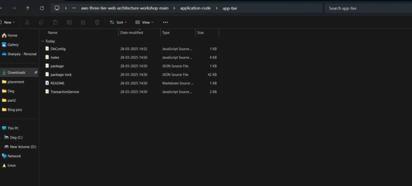412x186 pixels.
Task: Navigate to application-code breadcrumb
Action: coord(195,8)
